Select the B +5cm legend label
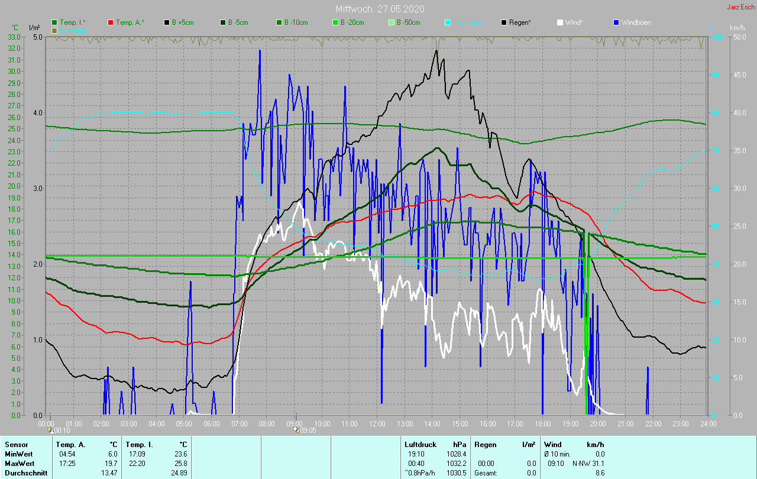This screenshot has height=479, width=757. tap(183, 22)
